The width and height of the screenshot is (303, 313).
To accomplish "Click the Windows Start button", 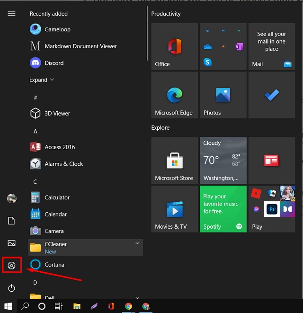I will tap(8, 306).
